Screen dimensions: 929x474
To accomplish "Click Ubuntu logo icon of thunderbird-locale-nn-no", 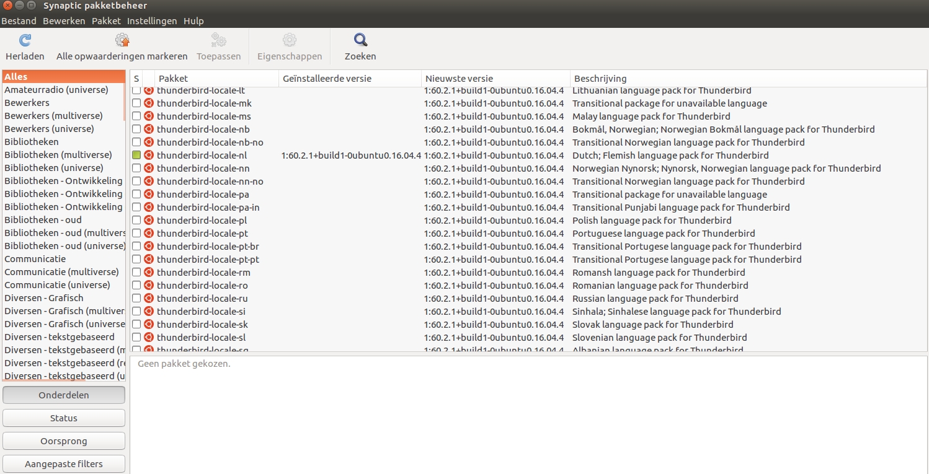I will point(149,182).
